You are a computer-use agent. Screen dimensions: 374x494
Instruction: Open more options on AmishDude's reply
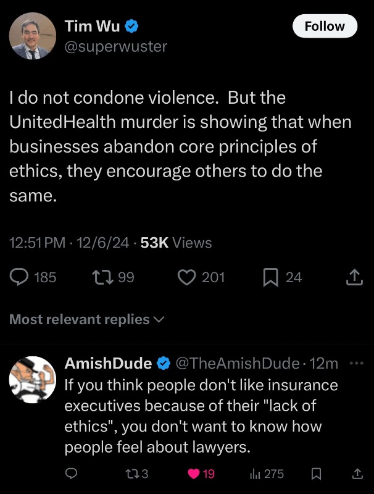[x=357, y=364]
